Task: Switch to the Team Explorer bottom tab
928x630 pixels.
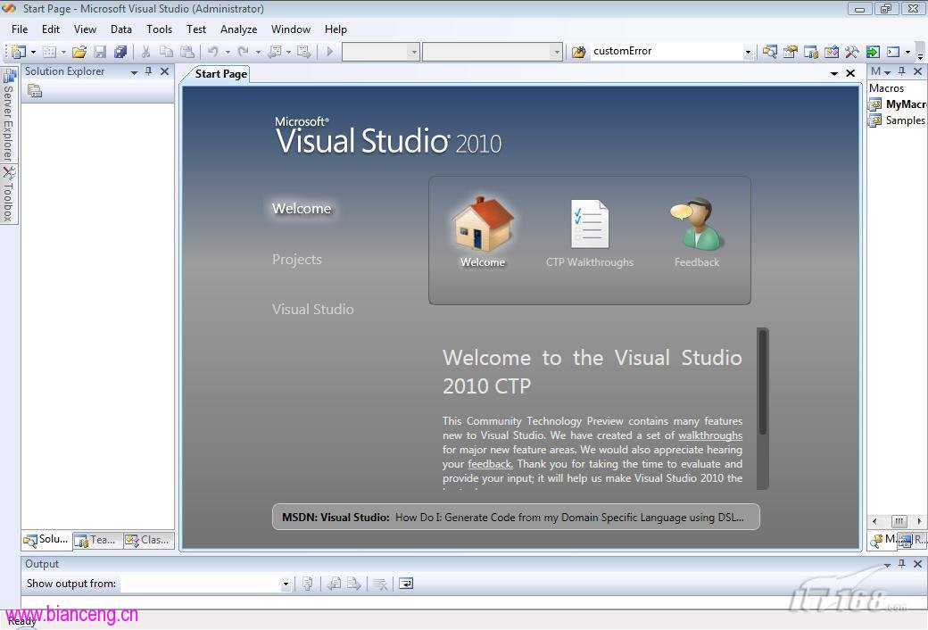Action: click(97, 540)
